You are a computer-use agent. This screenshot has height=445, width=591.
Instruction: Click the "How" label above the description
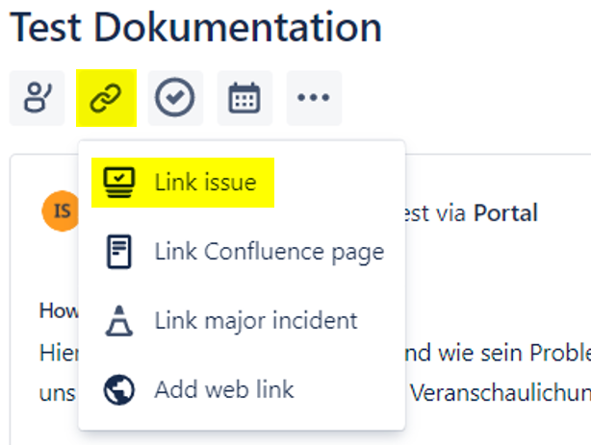pos(58,310)
